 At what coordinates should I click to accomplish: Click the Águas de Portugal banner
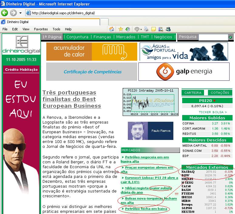(184, 52)
